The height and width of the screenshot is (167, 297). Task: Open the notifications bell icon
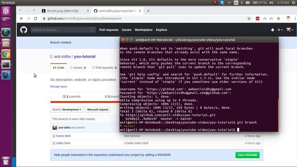272,30
